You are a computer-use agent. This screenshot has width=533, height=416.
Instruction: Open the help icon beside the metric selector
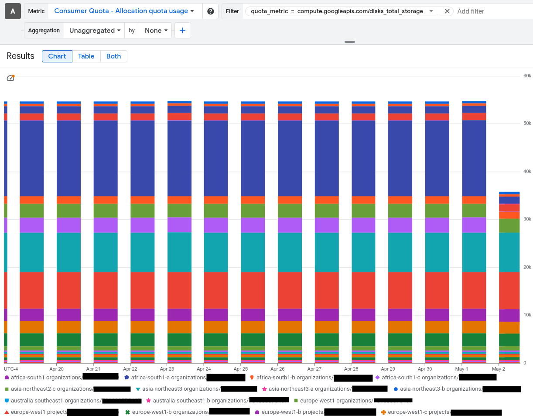coord(210,11)
